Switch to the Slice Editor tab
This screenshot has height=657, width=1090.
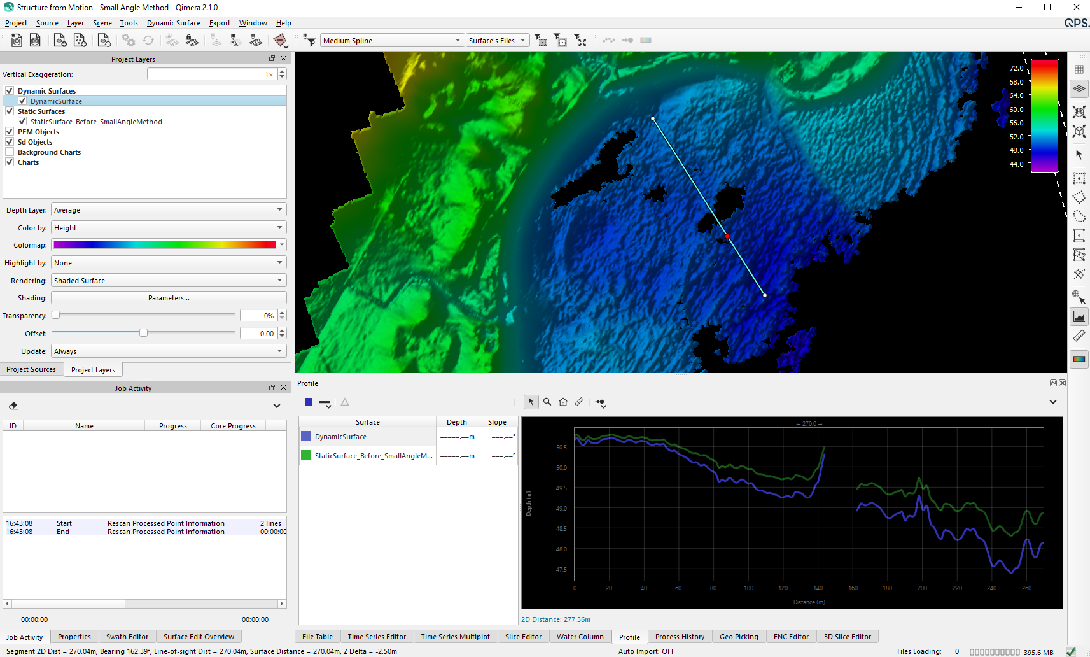pos(523,637)
